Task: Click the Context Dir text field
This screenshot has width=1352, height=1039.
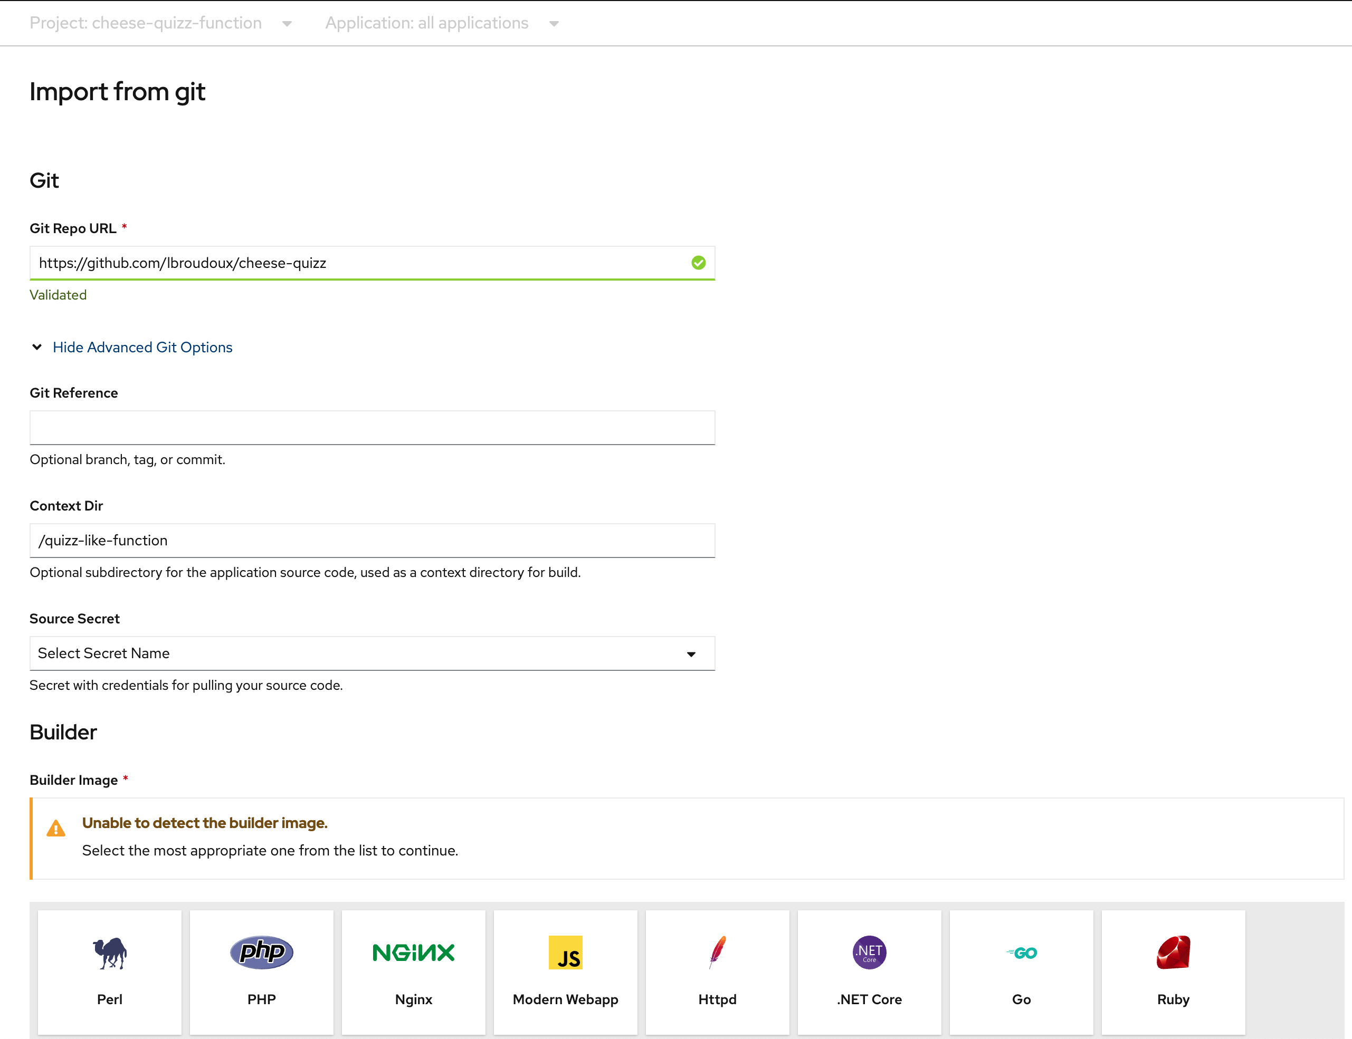Action: pos(372,541)
